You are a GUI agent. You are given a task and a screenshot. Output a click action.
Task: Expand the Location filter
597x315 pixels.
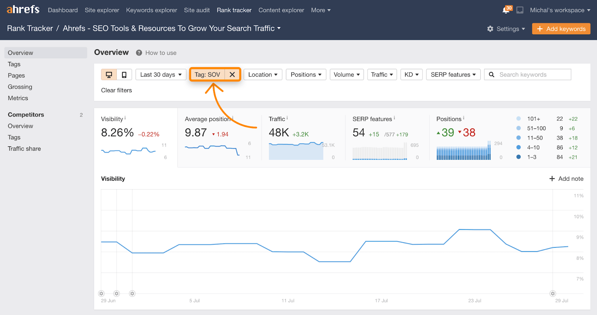pos(263,75)
